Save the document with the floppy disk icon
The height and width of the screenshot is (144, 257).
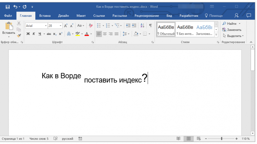tap(7, 7)
